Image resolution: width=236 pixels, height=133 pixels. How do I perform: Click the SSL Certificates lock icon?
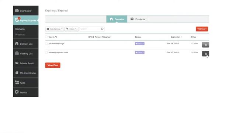(17, 72)
